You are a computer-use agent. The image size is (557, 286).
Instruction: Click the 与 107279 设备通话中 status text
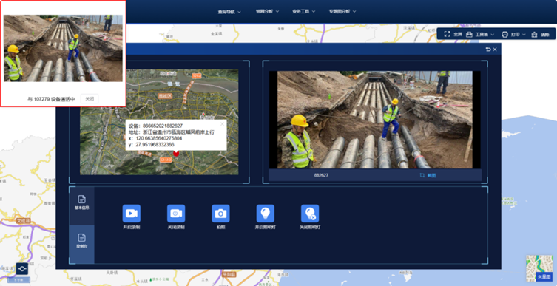click(51, 99)
